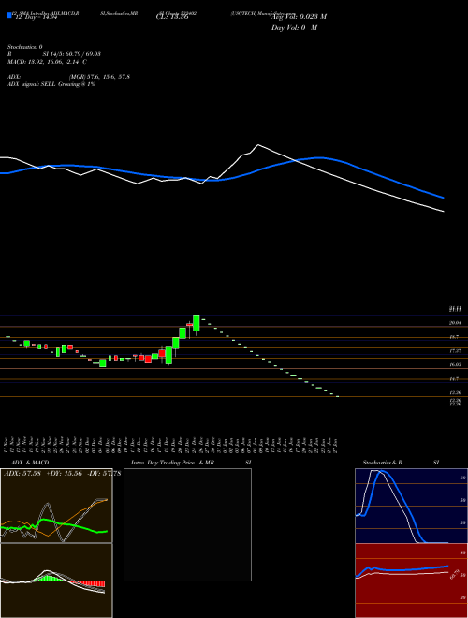The width and height of the screenshot is (468, 618).
Task: Click the 'Day Vol: 0 M' text
Action: click(x=294, y=28)
